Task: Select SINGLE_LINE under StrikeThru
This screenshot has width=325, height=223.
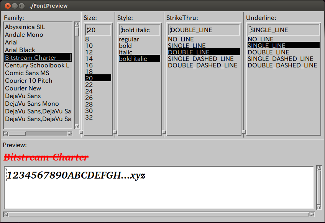Action: tap(204, 46)
